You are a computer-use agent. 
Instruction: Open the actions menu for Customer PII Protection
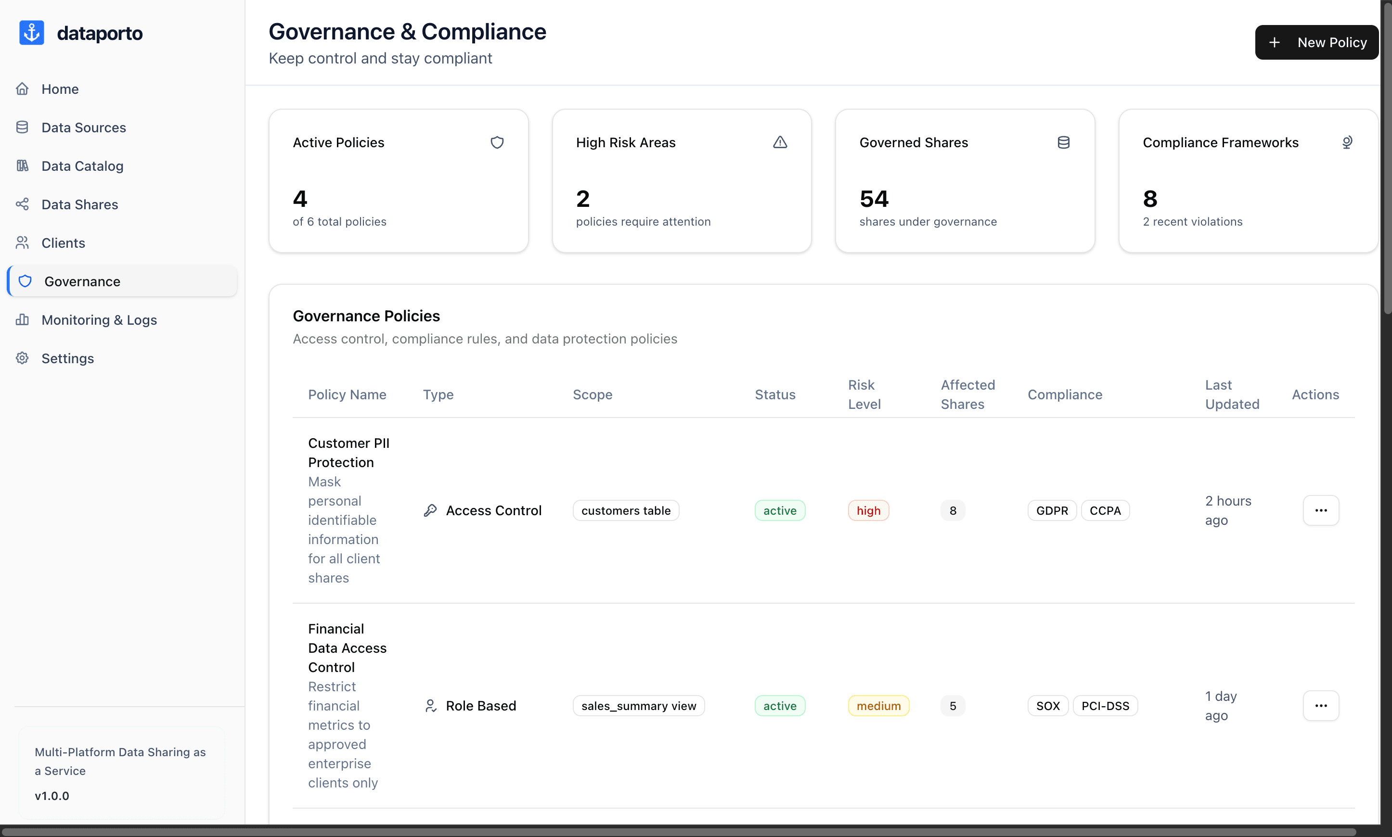coord(1320,510)
